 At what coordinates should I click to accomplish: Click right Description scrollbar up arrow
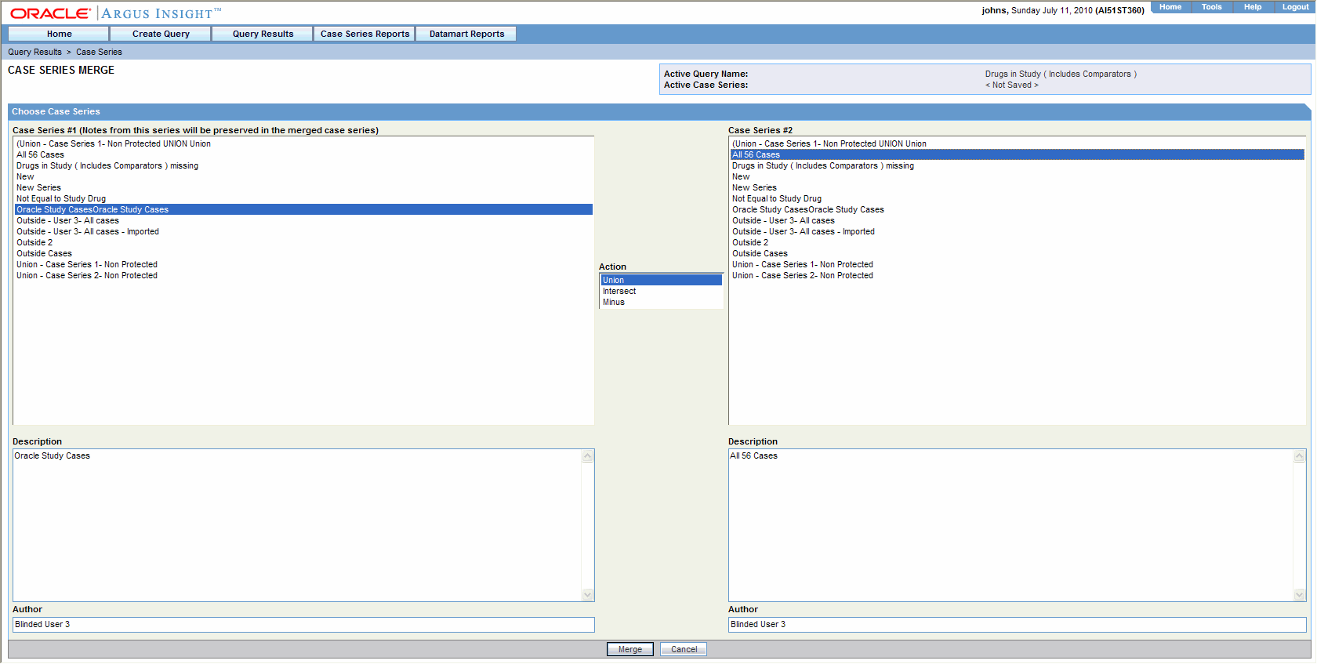(x=1300, y=456)
